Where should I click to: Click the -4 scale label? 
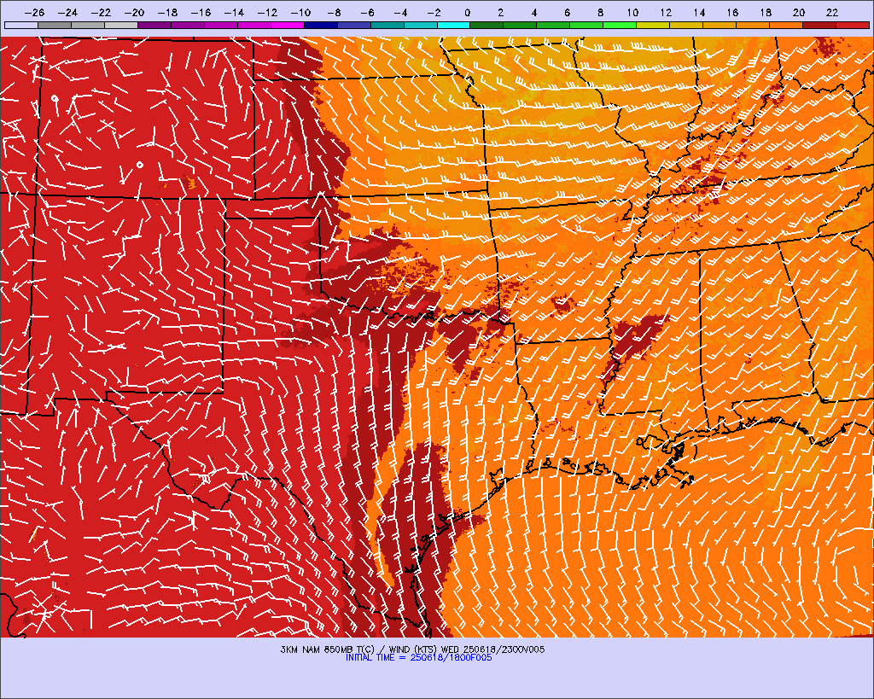(400, 12)
